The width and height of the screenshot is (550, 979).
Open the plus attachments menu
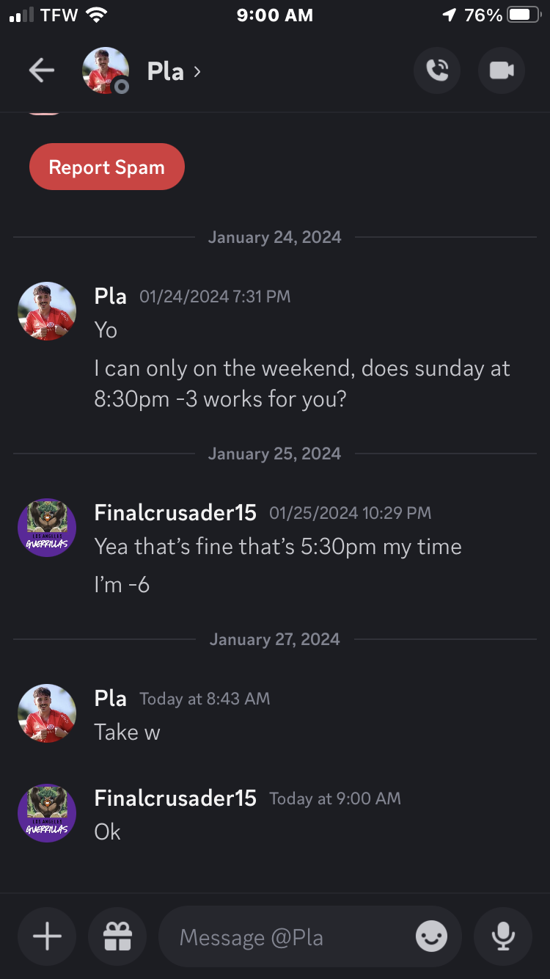tap(48, 936)
